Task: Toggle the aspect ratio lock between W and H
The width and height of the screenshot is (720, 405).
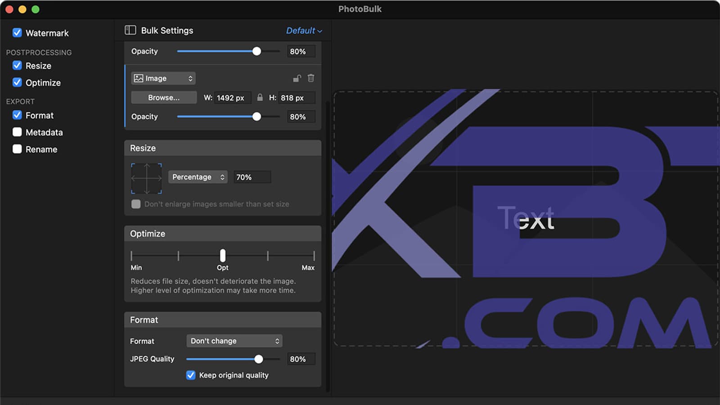Action: pyautogui.click(x=260, y=97)
